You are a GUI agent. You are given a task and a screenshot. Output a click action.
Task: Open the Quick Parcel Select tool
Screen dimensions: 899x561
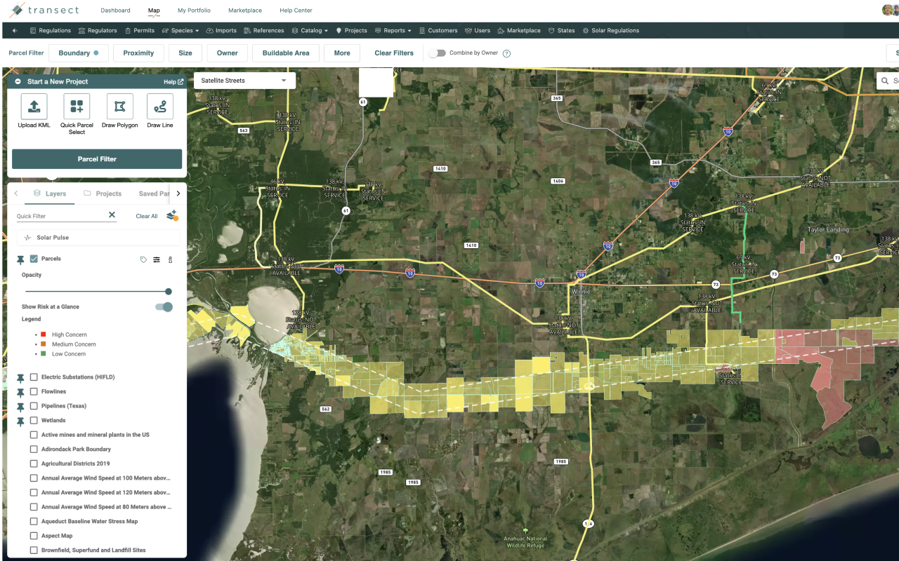pyautogui.click(x=77, y=107)
